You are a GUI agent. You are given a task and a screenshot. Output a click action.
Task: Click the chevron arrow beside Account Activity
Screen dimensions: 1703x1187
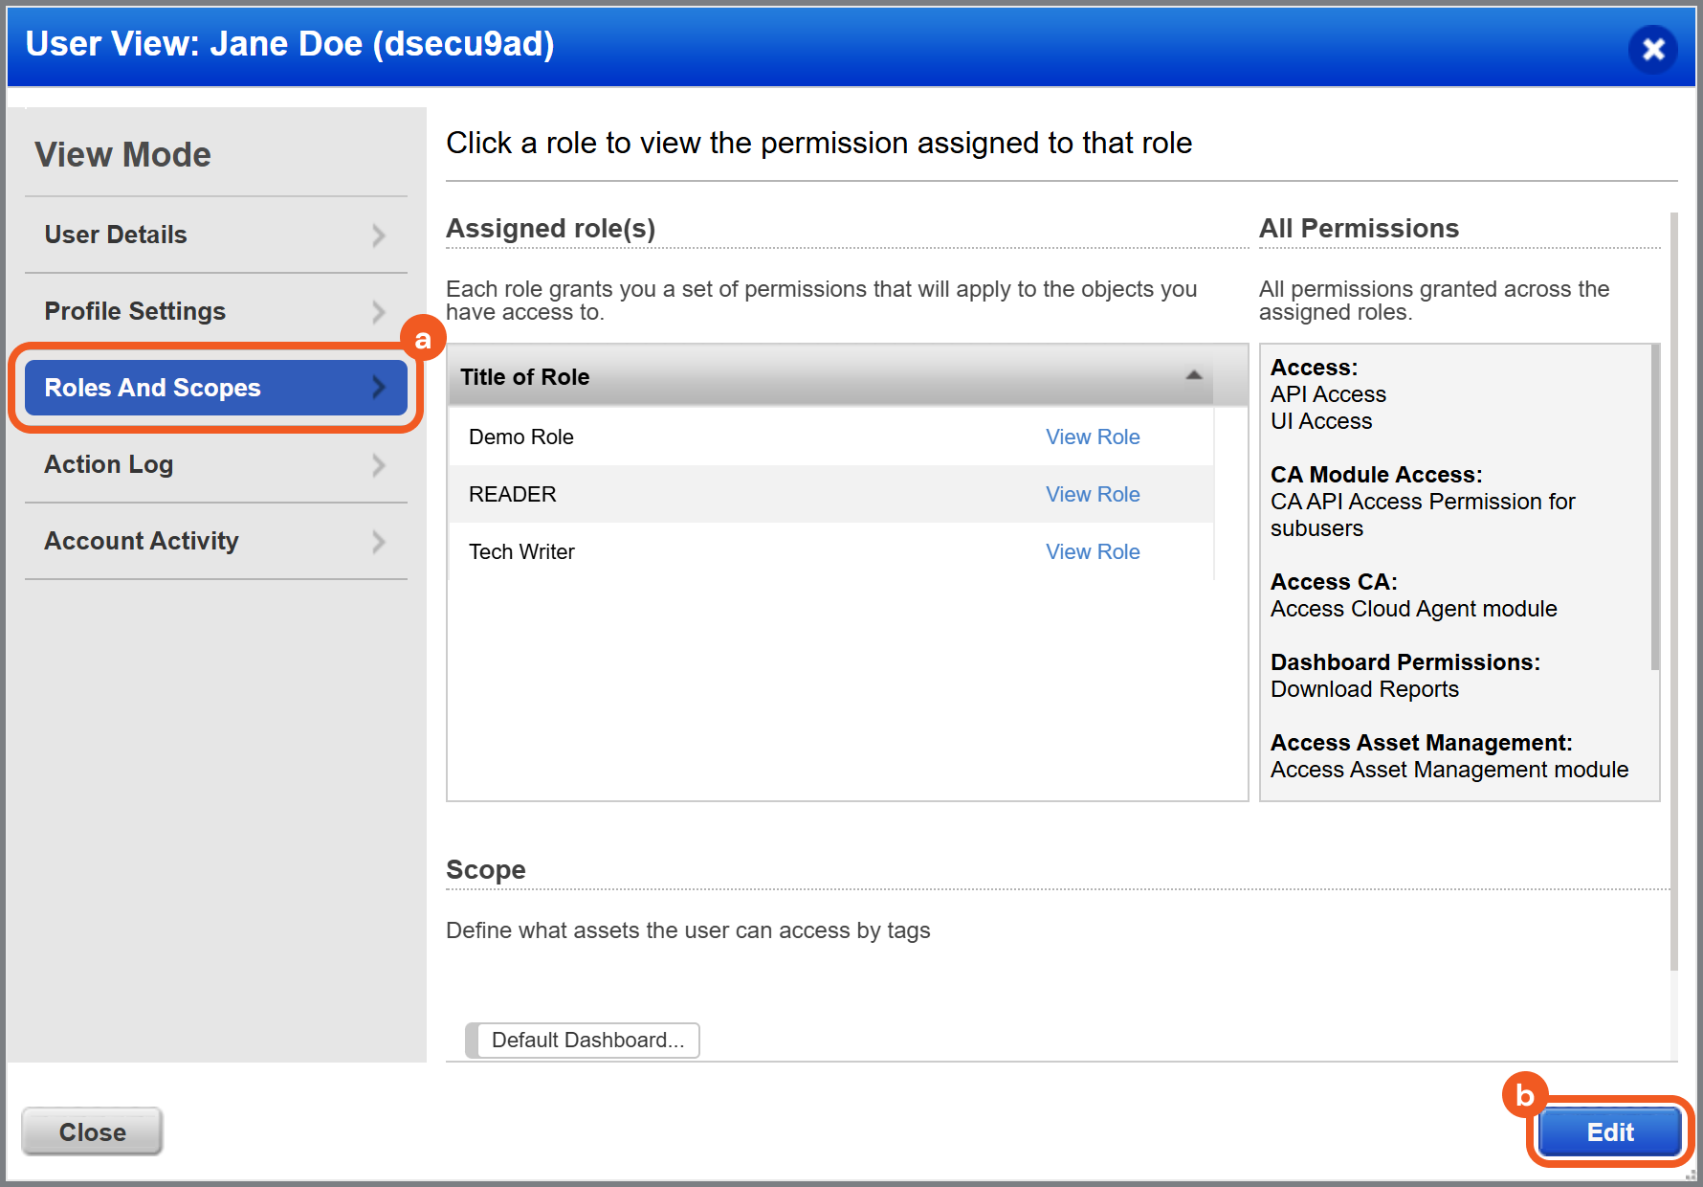click(379, 542)
